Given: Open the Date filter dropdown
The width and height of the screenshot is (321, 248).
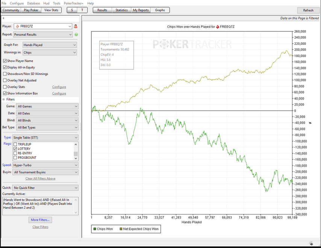Looking at the screenshot, I should tap(47, 113).
